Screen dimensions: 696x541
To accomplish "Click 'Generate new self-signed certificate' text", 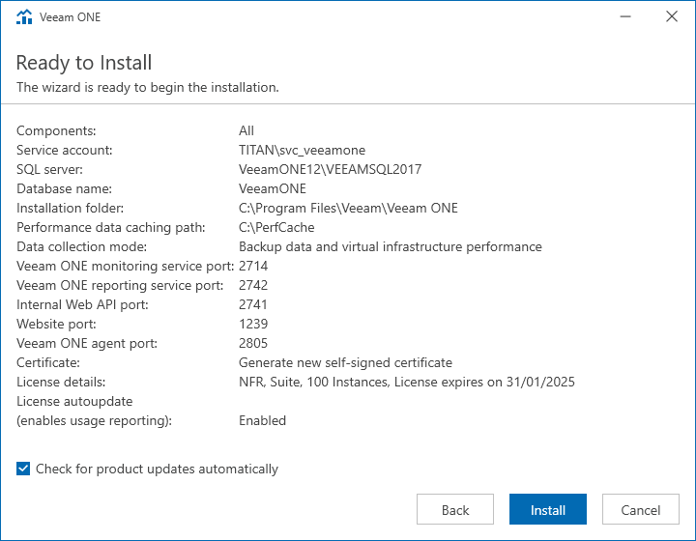I will pyautogui.click(x=345, y=362).
